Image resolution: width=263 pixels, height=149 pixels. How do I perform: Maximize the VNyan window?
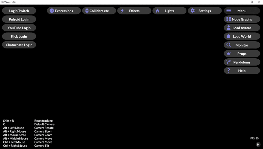pyautogui.click(x=252, y=2)
